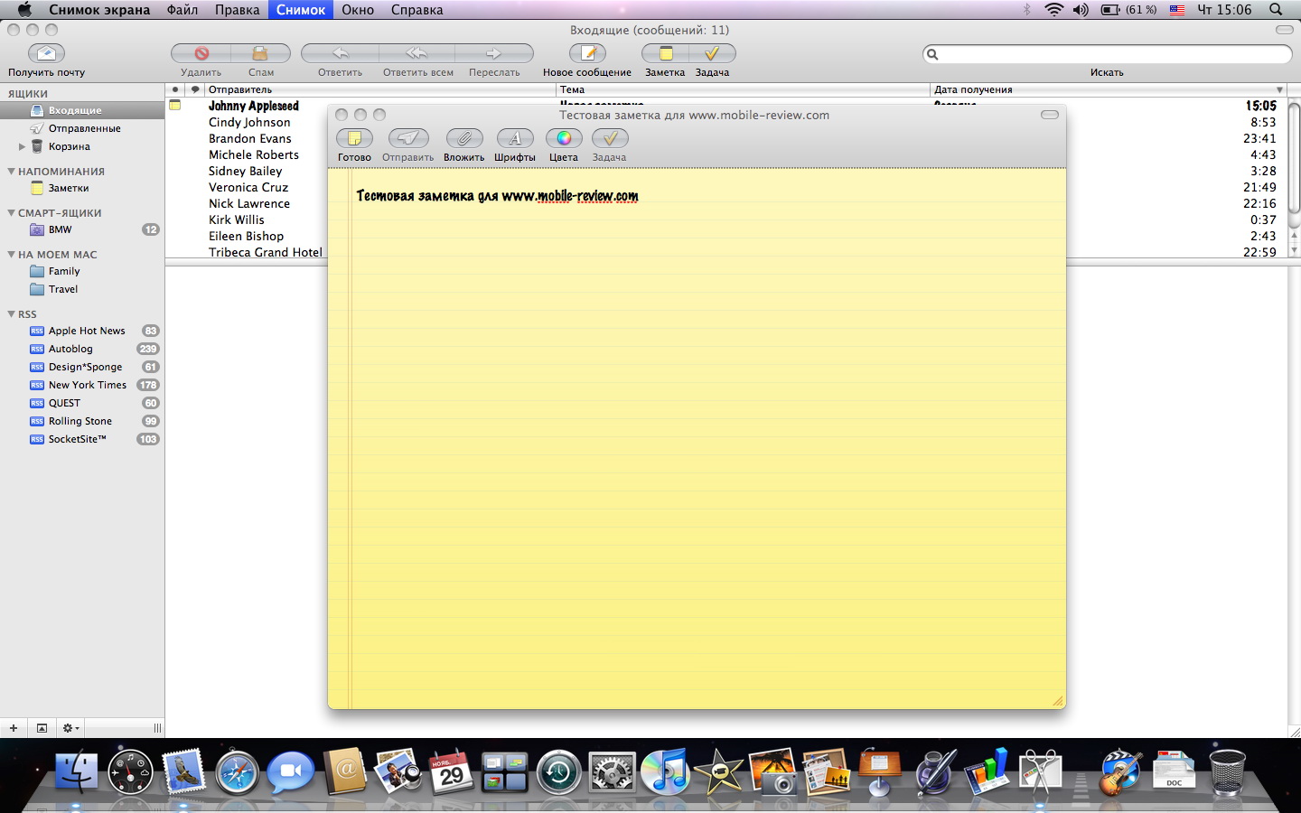The height and width of the screenshot is (813, 1301).
Task: Select the Travel folder
Action: [x=82, y=289]
